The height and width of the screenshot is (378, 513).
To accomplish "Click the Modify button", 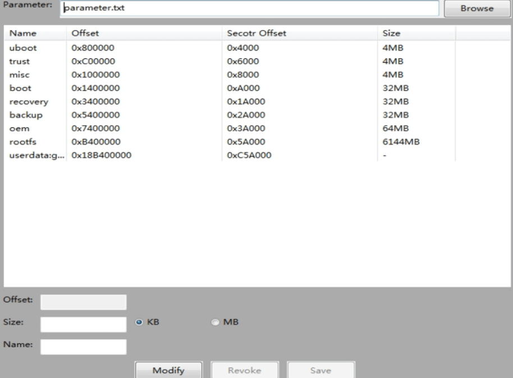I will pos(168,370).
